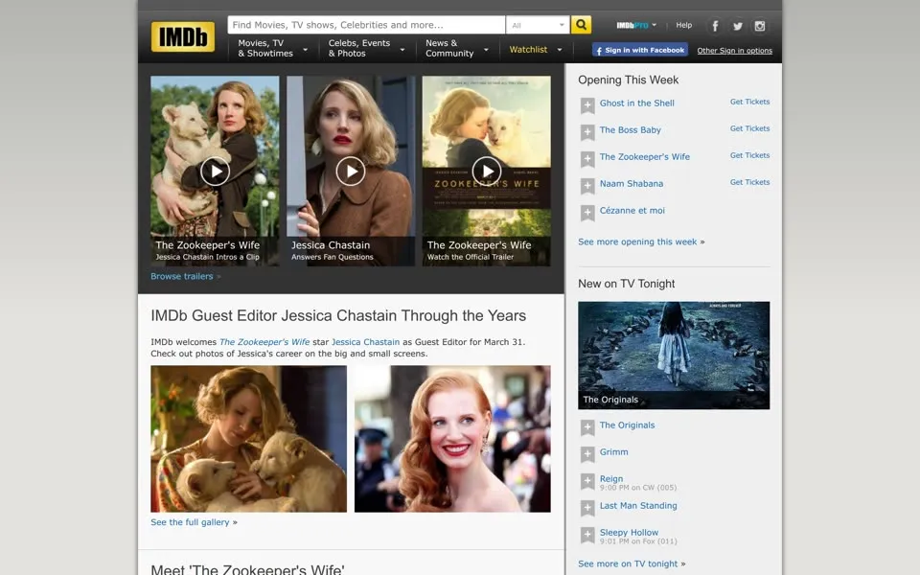Open The Originals promo image

point(674,356)
